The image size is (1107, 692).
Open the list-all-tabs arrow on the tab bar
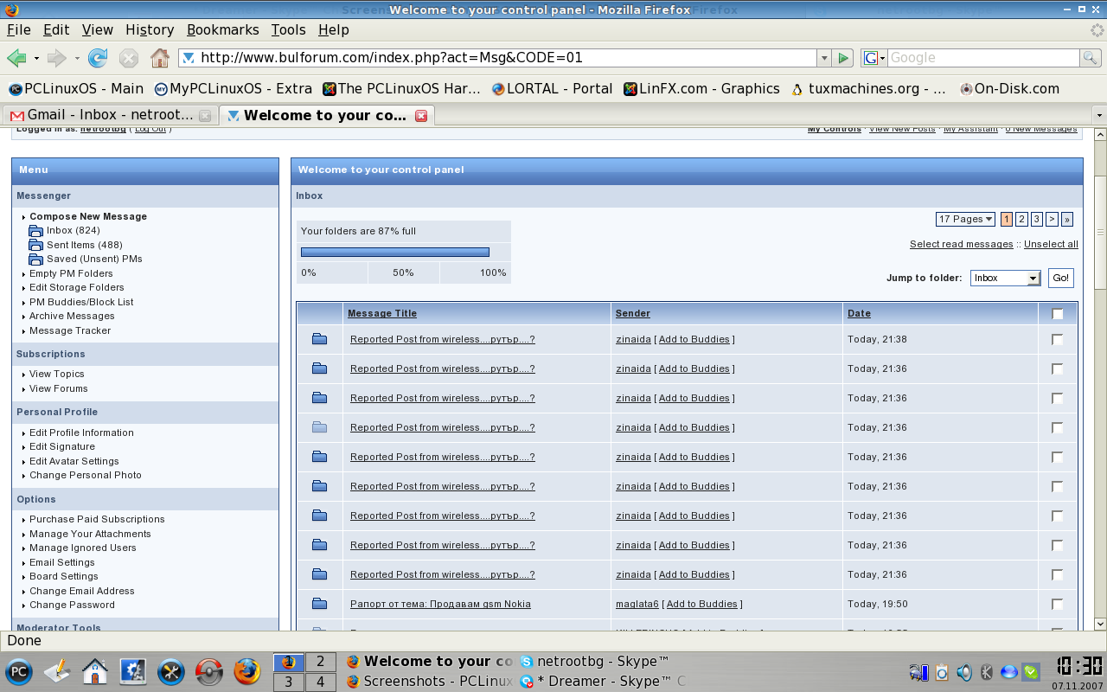click(1099, 115)
